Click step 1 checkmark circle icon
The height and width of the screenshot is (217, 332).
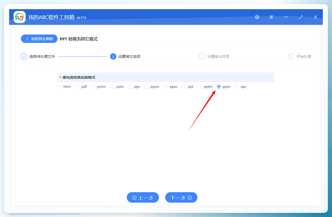click(24, 56)
